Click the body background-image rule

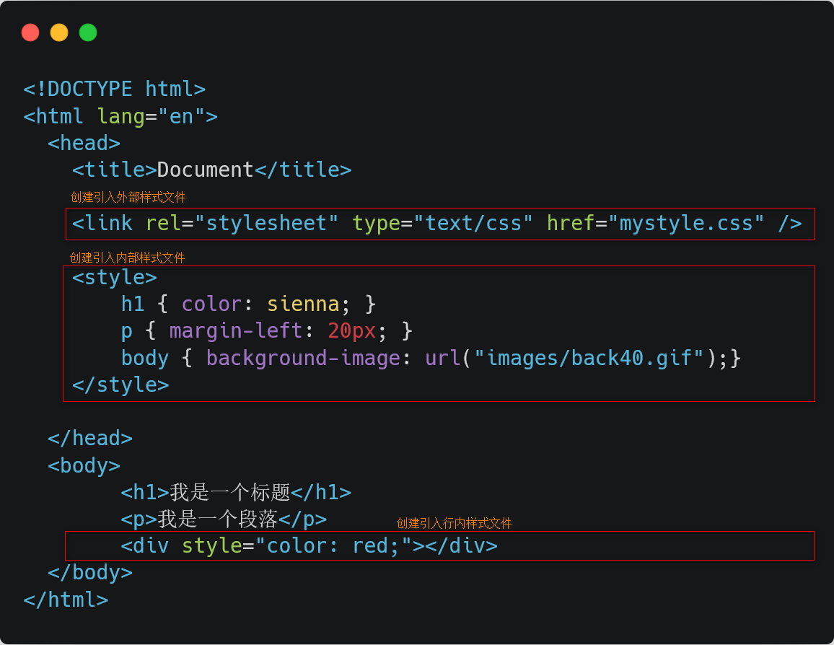(431, 358)
